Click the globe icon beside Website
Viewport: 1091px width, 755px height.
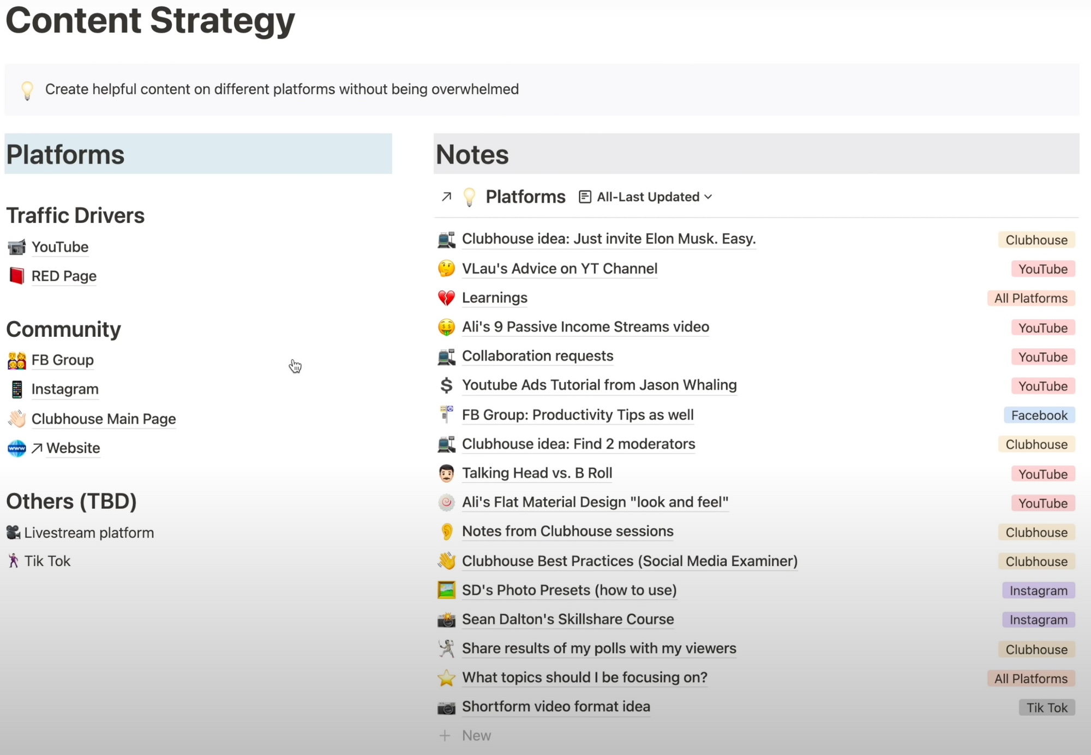click(x=16, y=448)
